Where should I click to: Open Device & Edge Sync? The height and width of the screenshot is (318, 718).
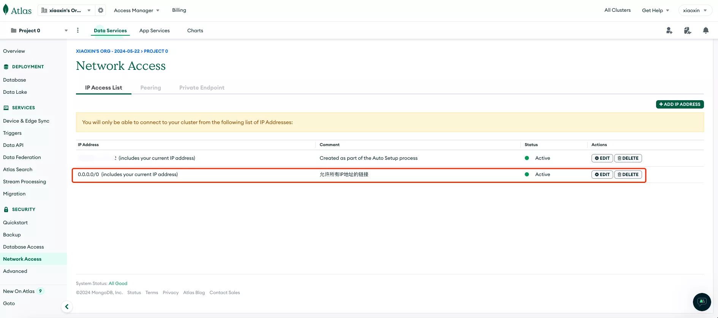pos(26,121)
